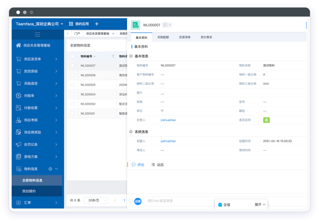Click the cart icon next to 供应发货单
Screen dimensions: 319x222
[x=18, y=59]
